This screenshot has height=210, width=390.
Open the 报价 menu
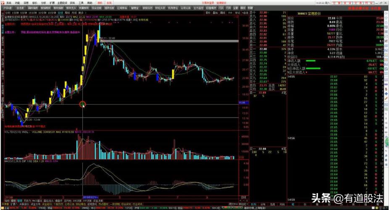[x=35, y=3]
